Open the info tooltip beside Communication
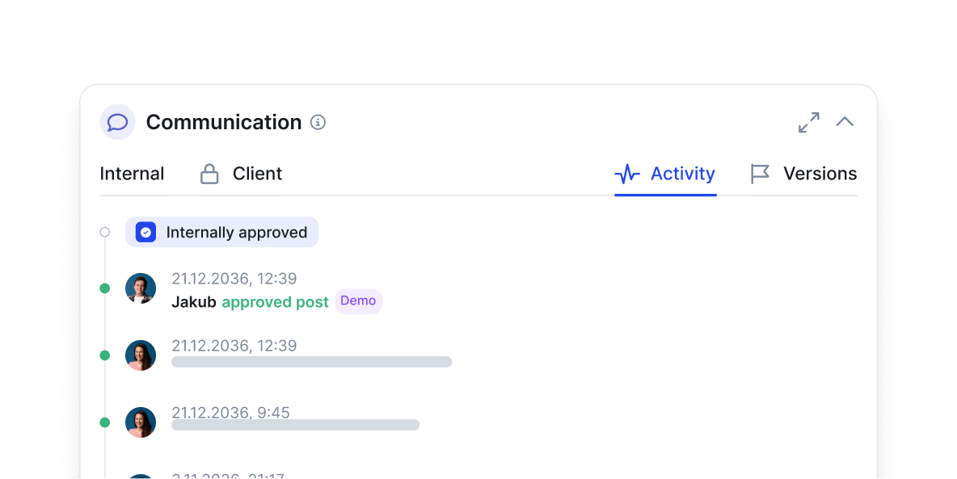 318,123
